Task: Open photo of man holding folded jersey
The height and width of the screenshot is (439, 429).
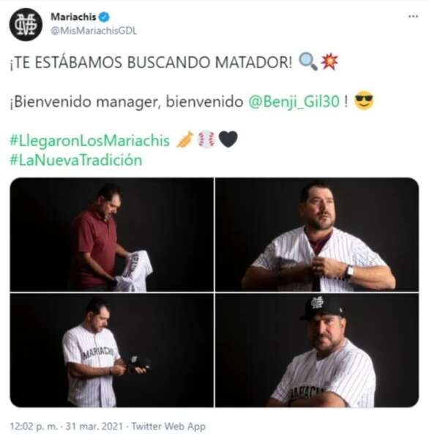Action: [112, 235]
